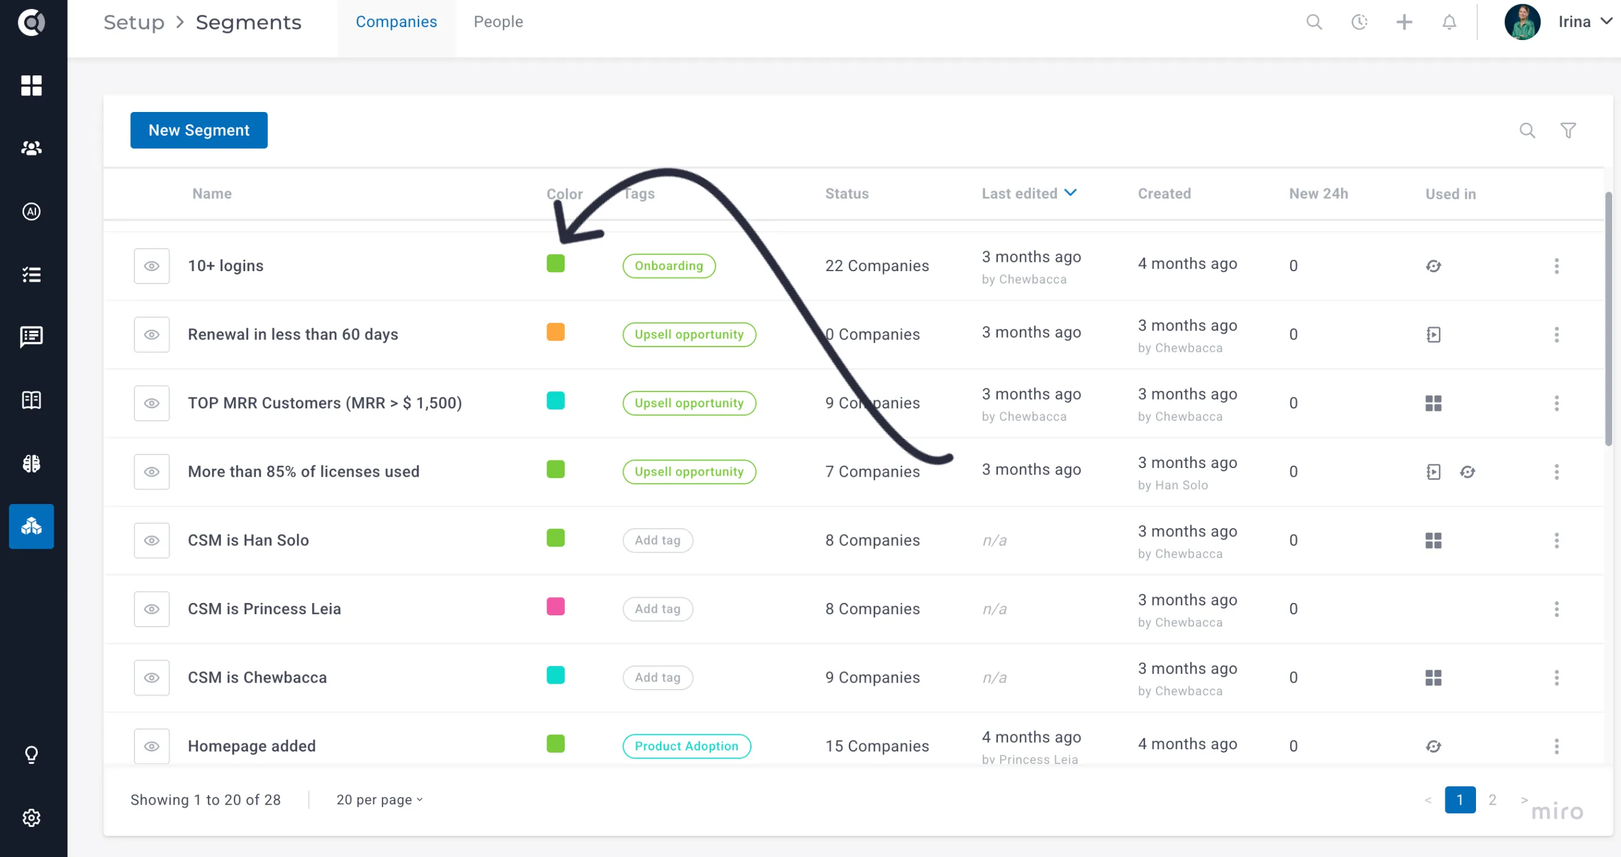This screenshot has height=857, width=1621.
Task: Open the brain icon in sidebar
Action: (x=31, y=463)
